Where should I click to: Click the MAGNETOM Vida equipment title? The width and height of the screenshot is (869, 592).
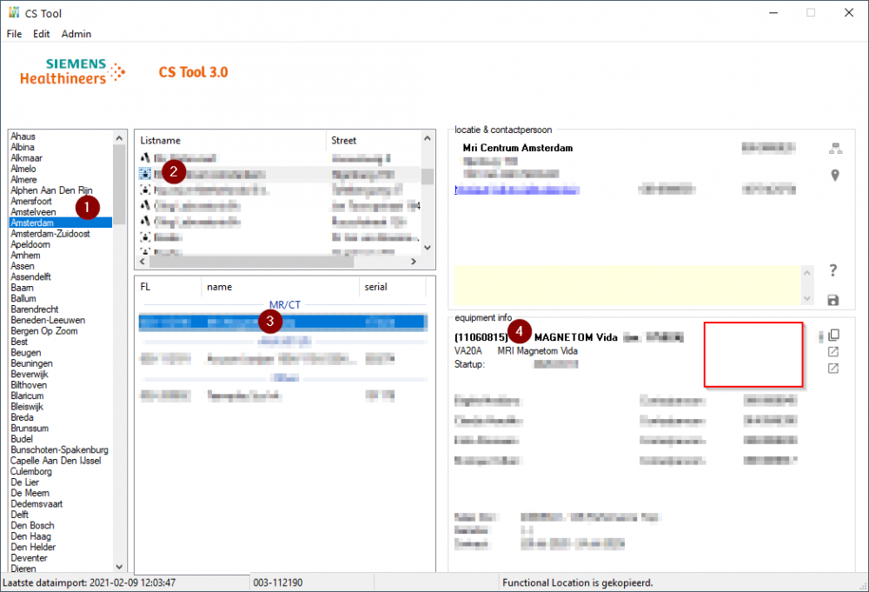[575, 337]
